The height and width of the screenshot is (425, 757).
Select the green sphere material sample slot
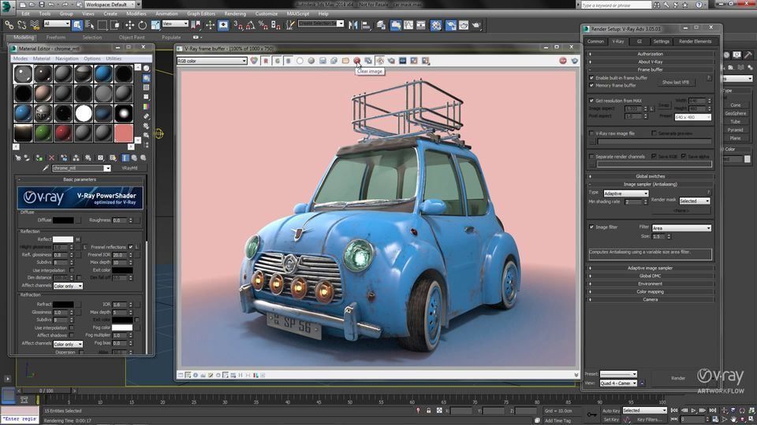pyautogui.click(x=43, y=131)
